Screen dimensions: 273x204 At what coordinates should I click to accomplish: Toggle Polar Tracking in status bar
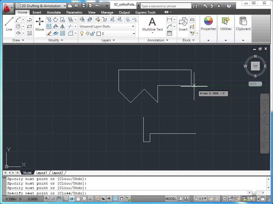pos(72,199)
